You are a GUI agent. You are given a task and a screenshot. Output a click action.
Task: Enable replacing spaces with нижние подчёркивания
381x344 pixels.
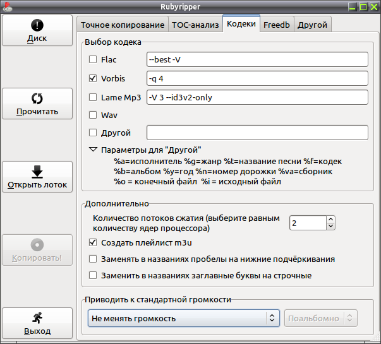(x=93, y=259)
